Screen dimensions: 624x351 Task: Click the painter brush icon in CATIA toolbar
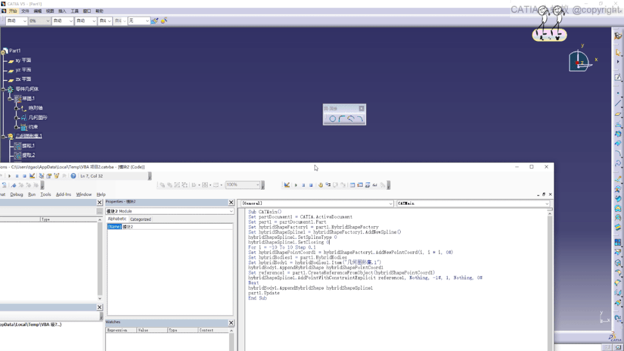(154, 21)
